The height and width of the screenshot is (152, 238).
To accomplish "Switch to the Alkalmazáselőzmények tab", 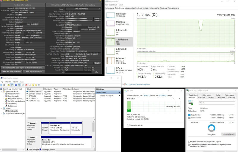I will (134, 8).
